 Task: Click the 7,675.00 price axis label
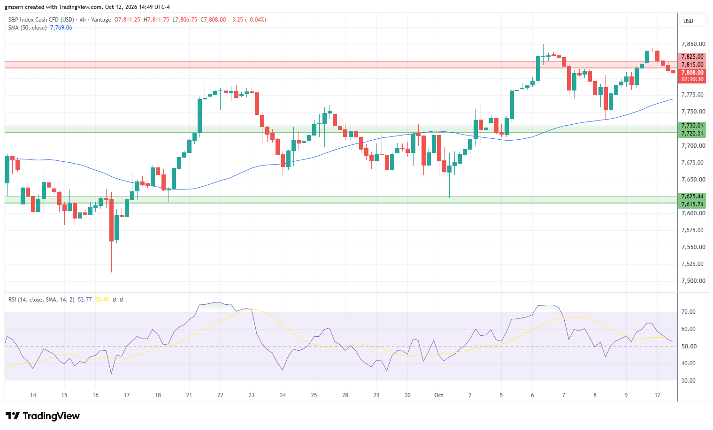coord(693,163)
